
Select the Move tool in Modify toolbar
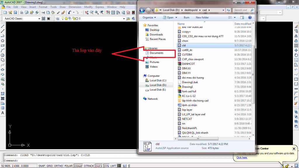pyautogui.click(x=296, y=50)
